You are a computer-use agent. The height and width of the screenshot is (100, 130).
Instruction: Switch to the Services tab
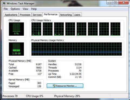[x=37, y=15]
